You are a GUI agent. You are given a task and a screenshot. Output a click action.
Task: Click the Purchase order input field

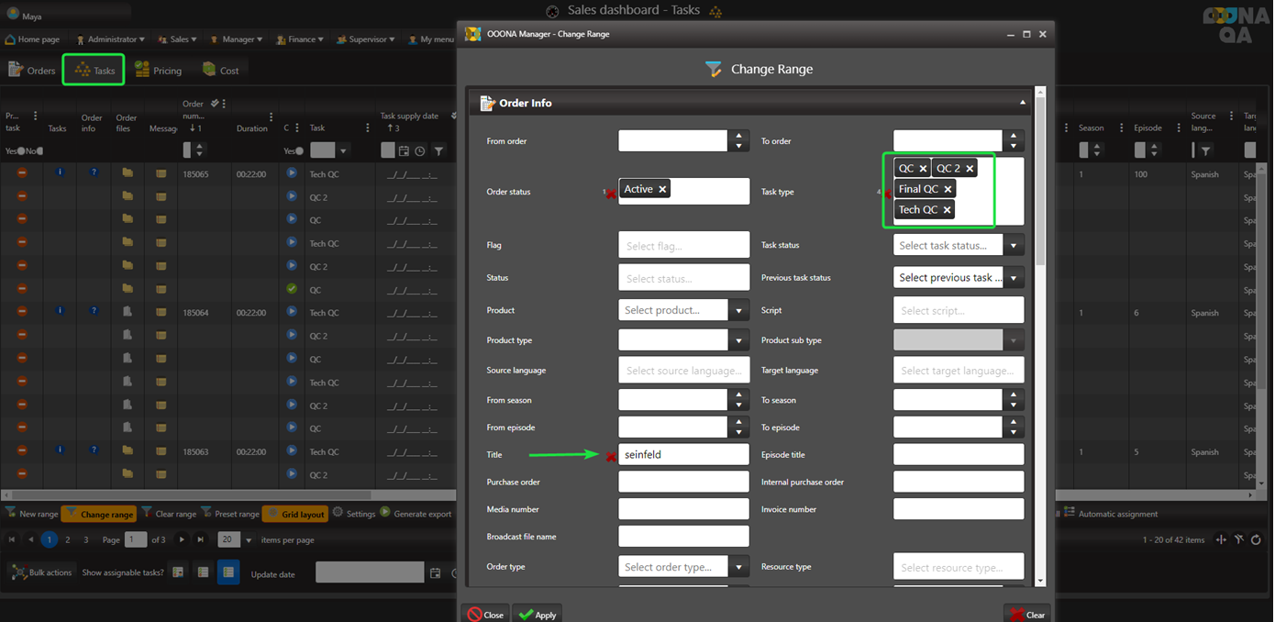683,482
